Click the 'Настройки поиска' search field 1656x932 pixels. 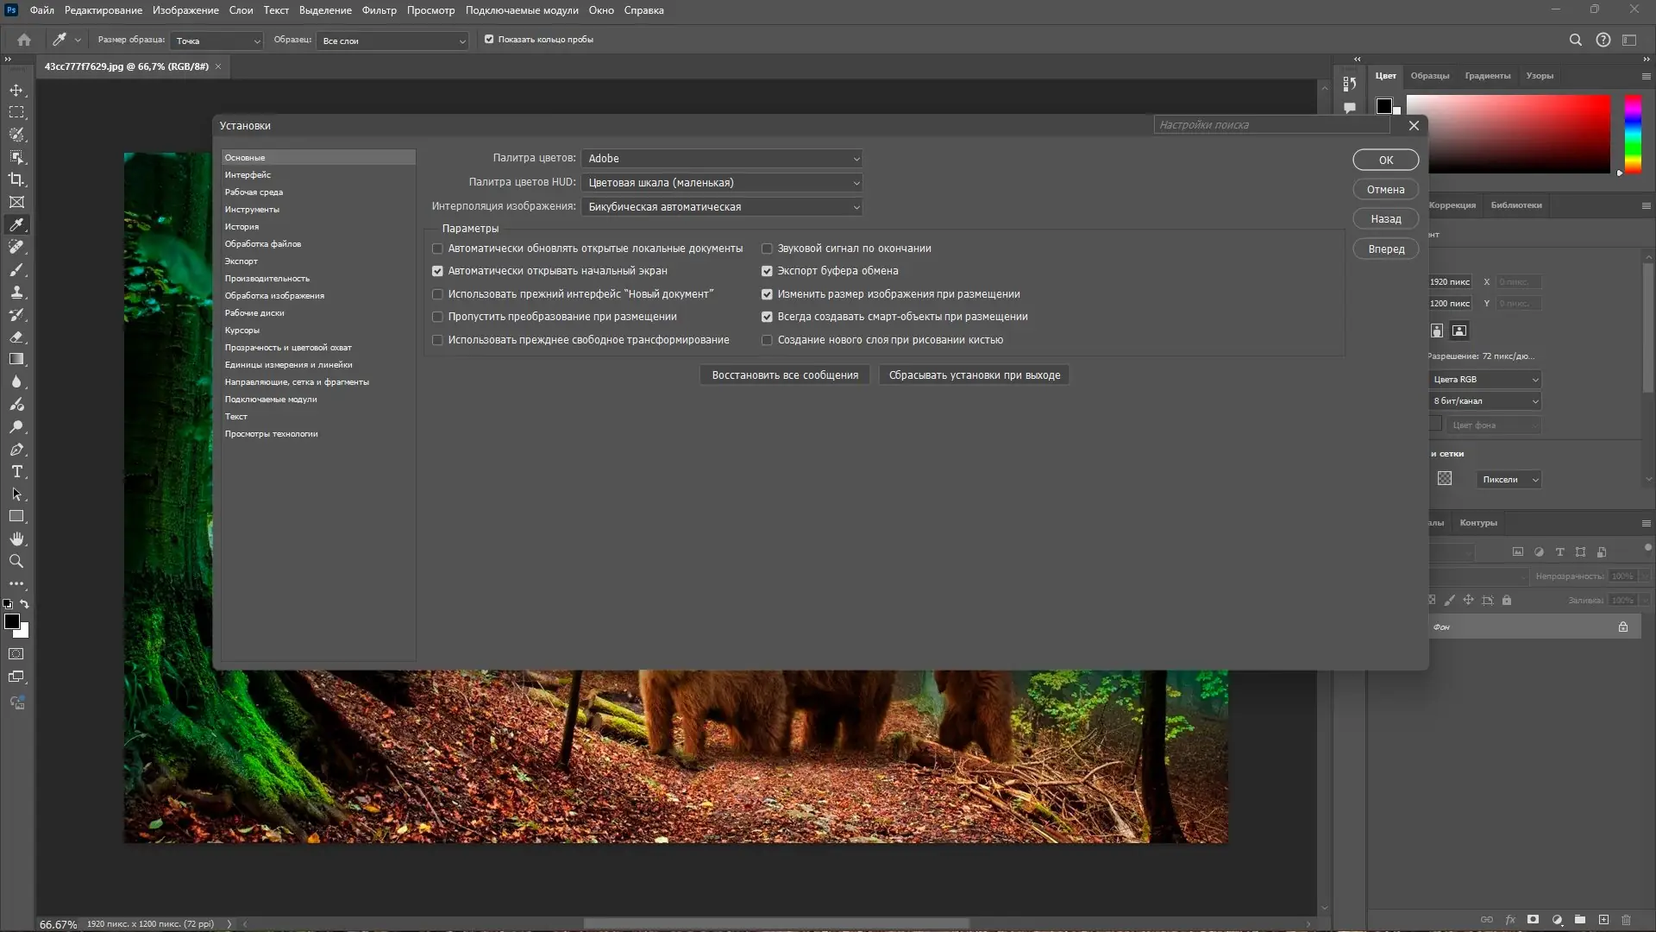pos(1271,125)
